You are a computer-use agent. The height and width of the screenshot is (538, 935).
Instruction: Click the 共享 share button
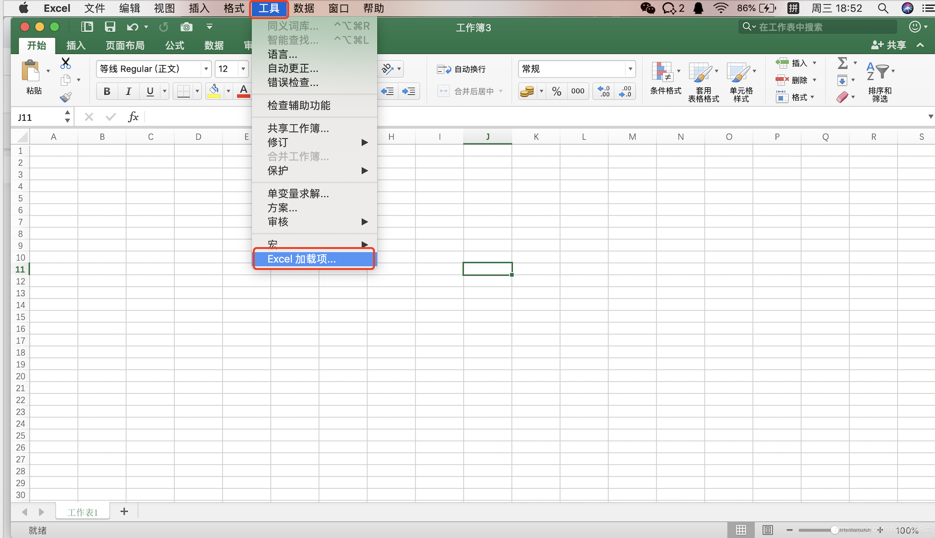(x=888, y=45)
